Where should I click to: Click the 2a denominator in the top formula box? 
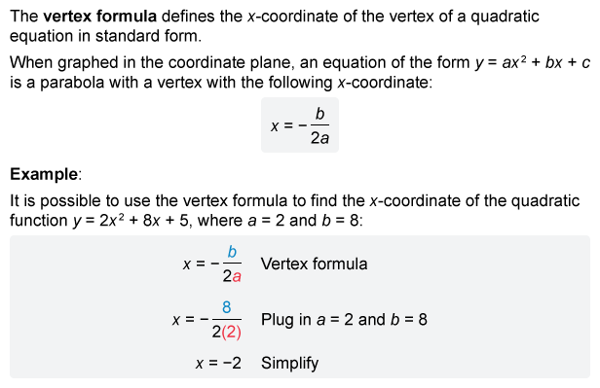click(319, 138)
